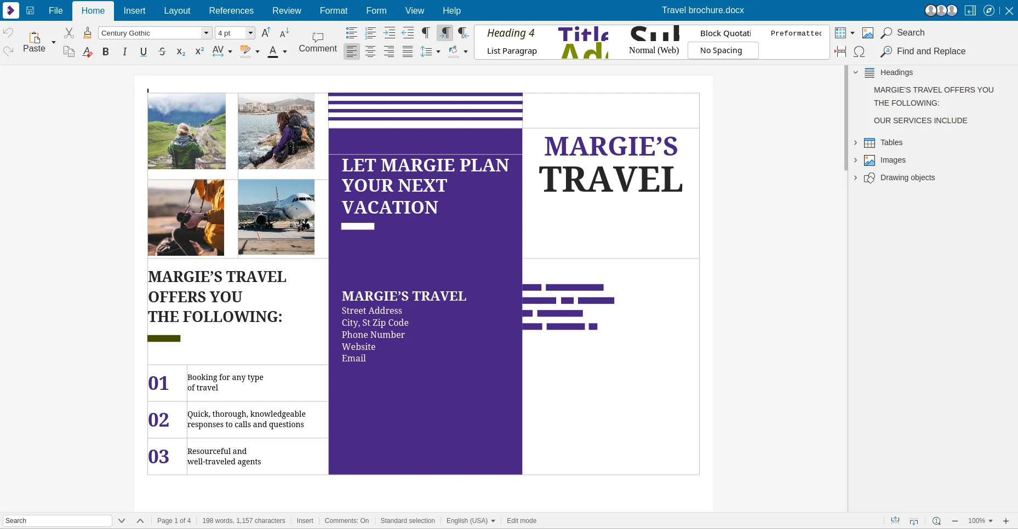The image size is (1018, 529).
Task: Open the Review tab
Action: [287, 10]
